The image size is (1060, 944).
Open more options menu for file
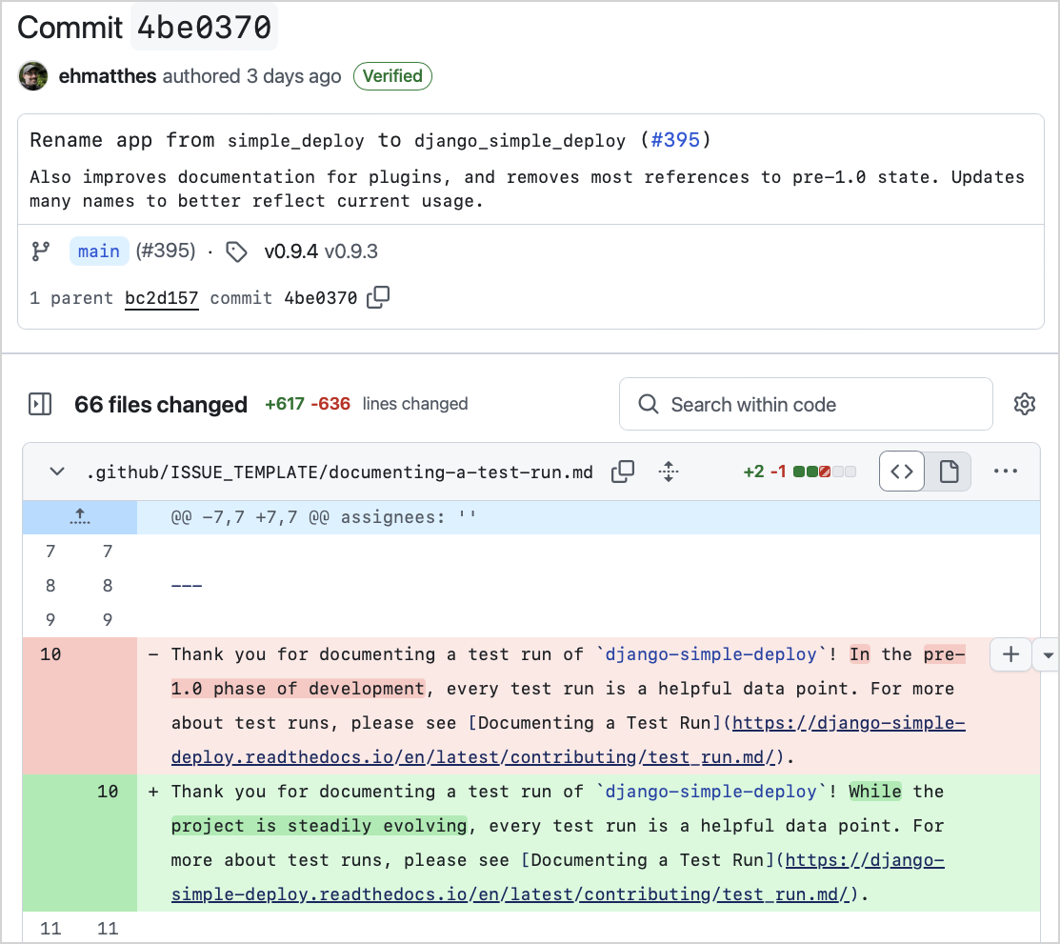click(x=1006, y=472)
